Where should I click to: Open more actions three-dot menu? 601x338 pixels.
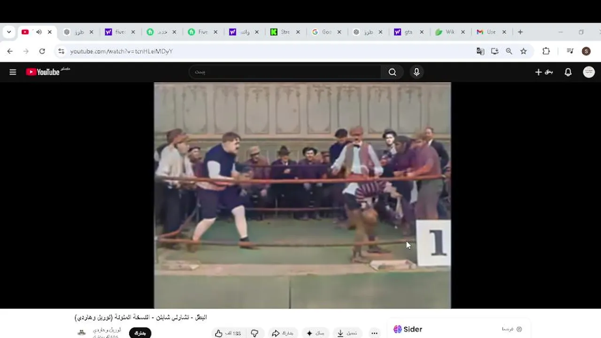pos(374,333)
